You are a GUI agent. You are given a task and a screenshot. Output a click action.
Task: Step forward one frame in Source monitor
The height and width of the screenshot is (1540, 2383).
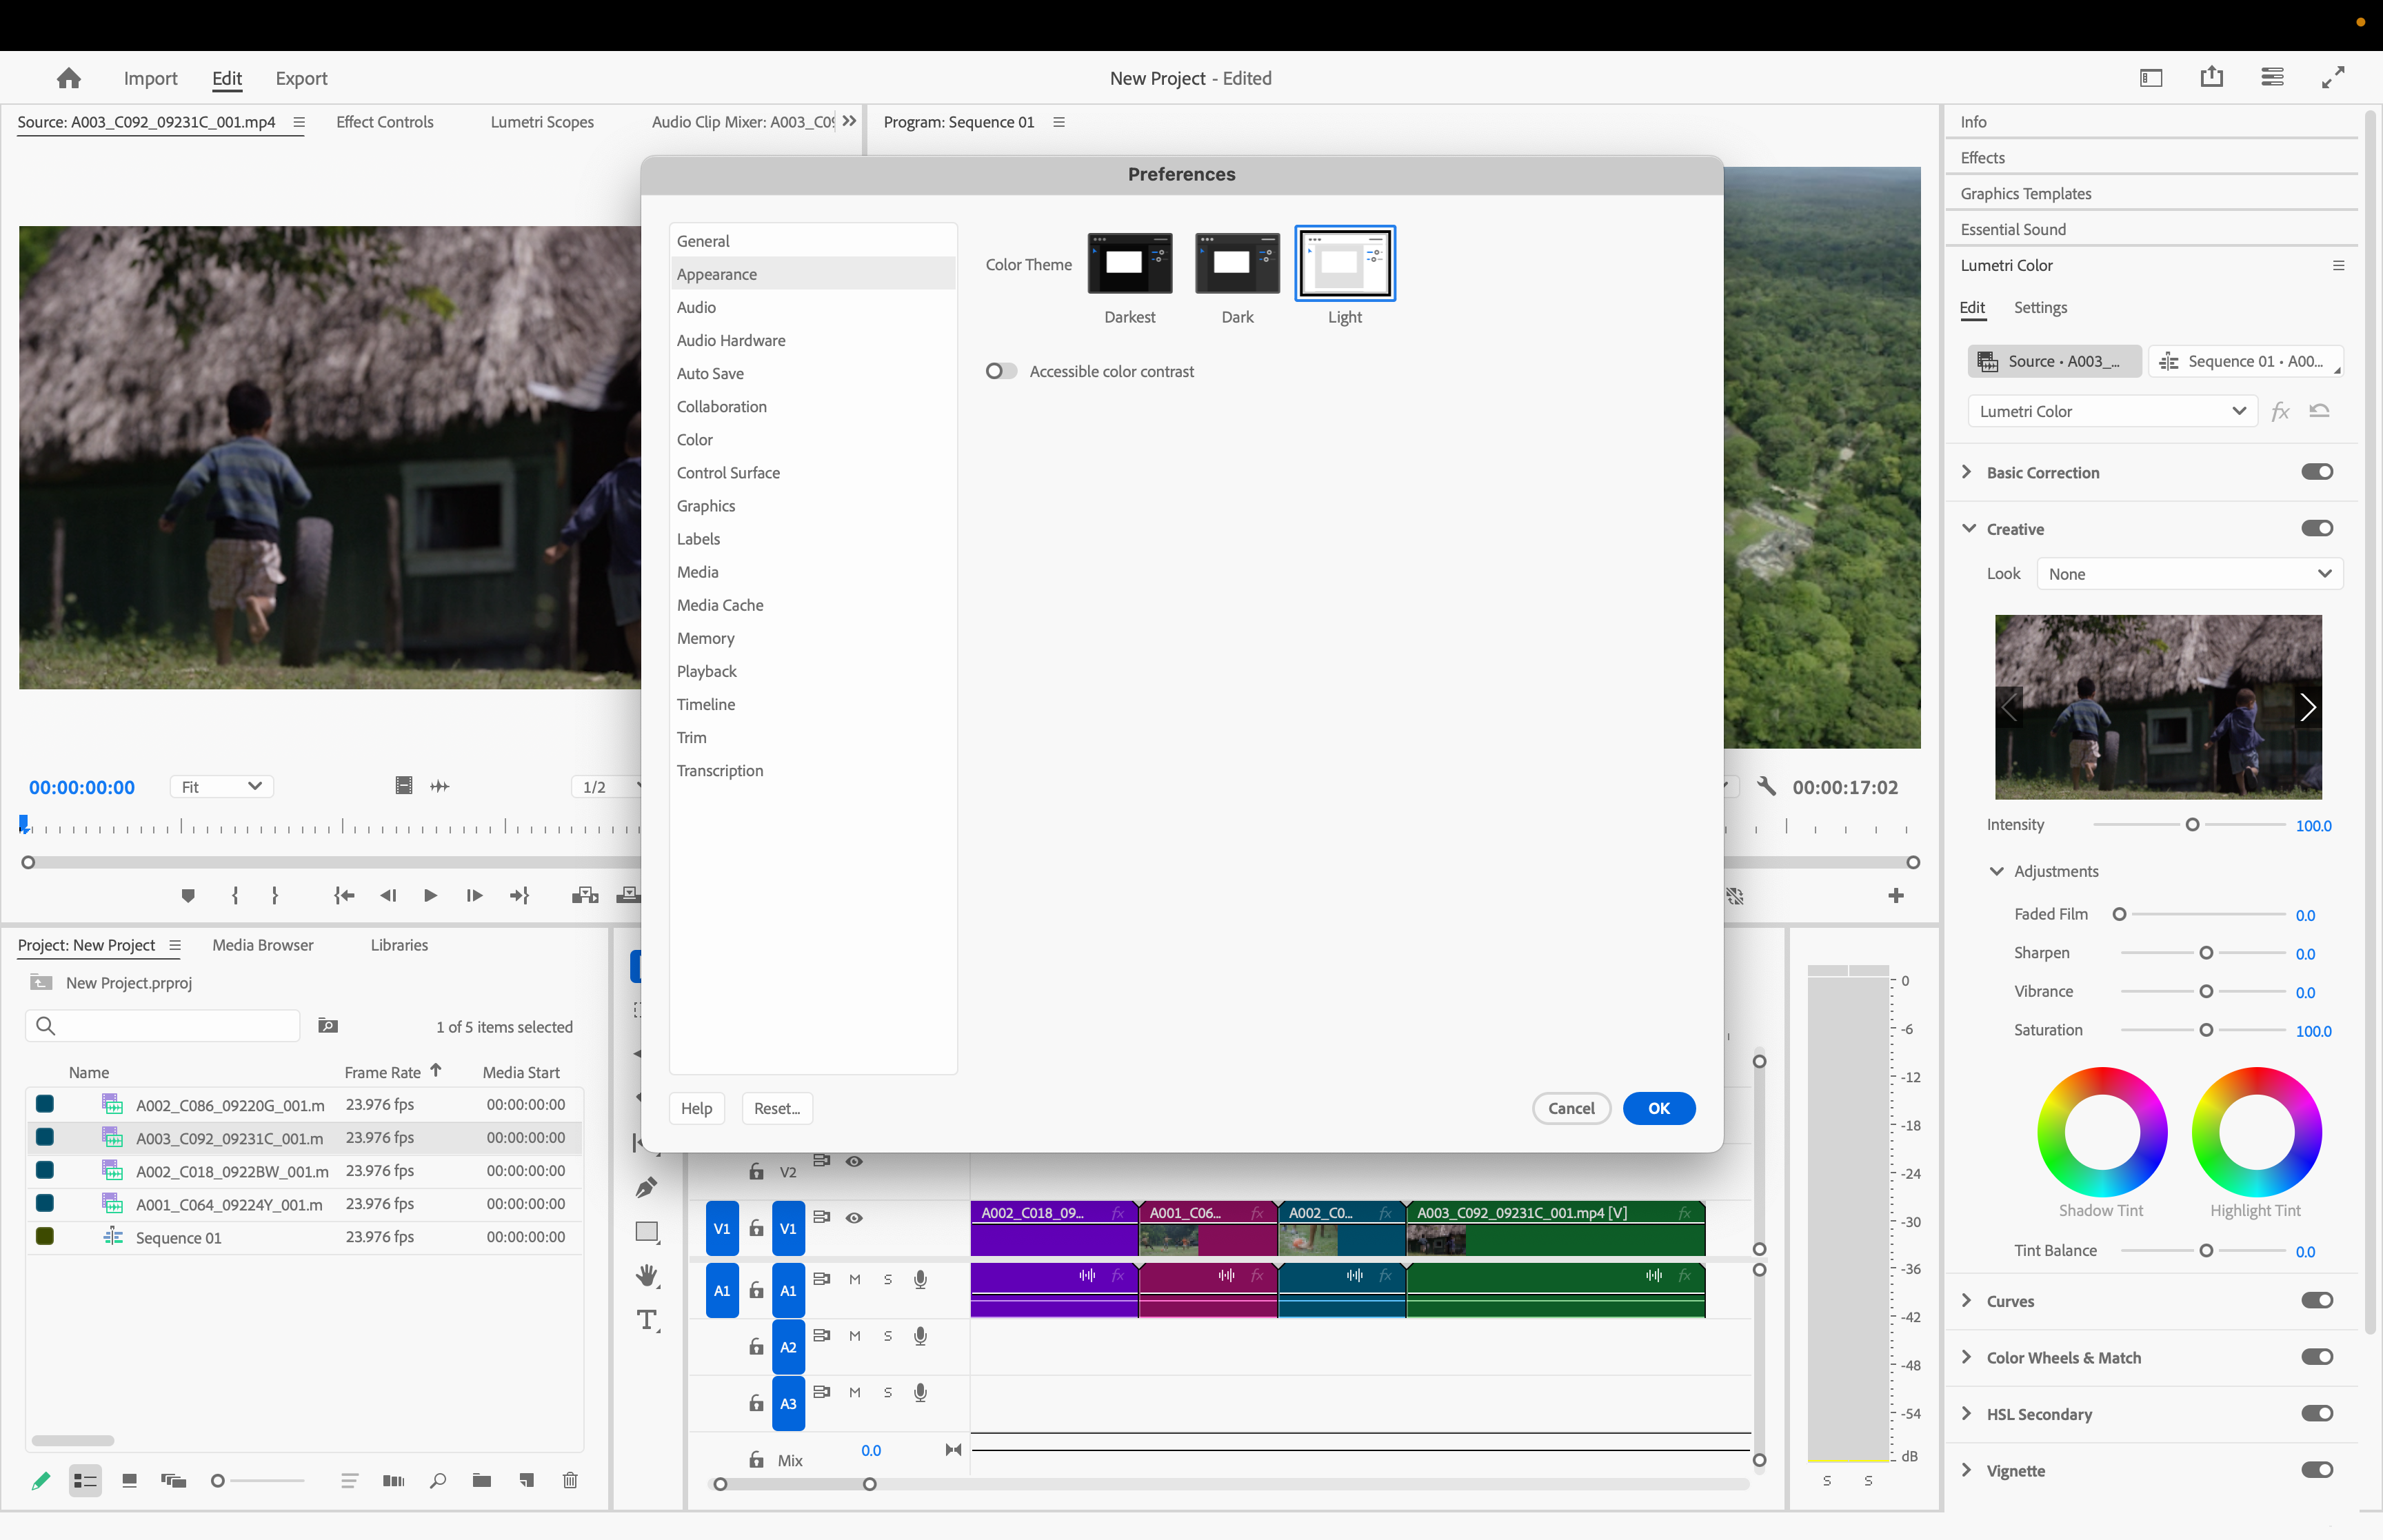474,895
